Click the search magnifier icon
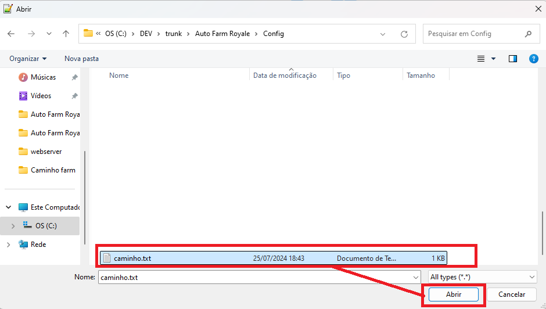The image size is (546, 309). pyautogui.click(x=528, y=34)
